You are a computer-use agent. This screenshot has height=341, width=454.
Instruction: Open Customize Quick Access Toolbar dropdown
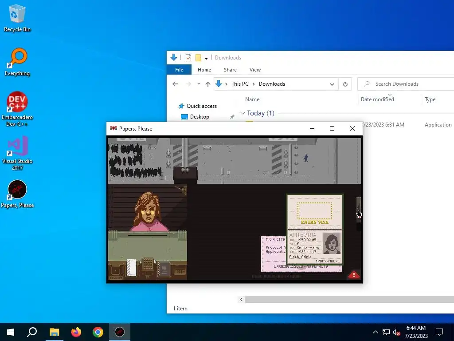[x=206, y=58]
